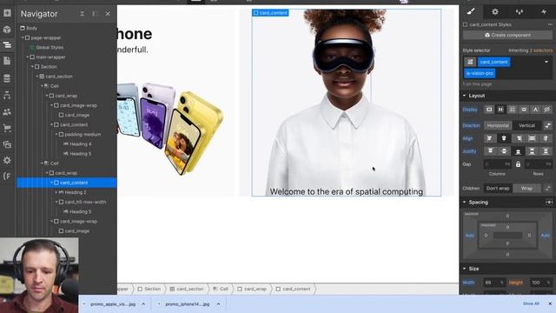The image size is (556, 313).
Task: Open card_content Styles more options
Action: (550, 24)
